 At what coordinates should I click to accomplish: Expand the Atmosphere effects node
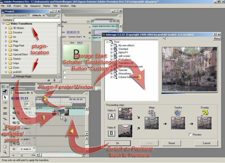click(x=111, y=74)
